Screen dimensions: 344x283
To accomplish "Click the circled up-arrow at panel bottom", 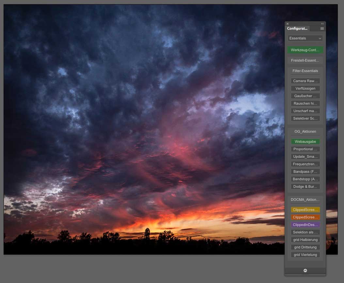I will 305,271.
